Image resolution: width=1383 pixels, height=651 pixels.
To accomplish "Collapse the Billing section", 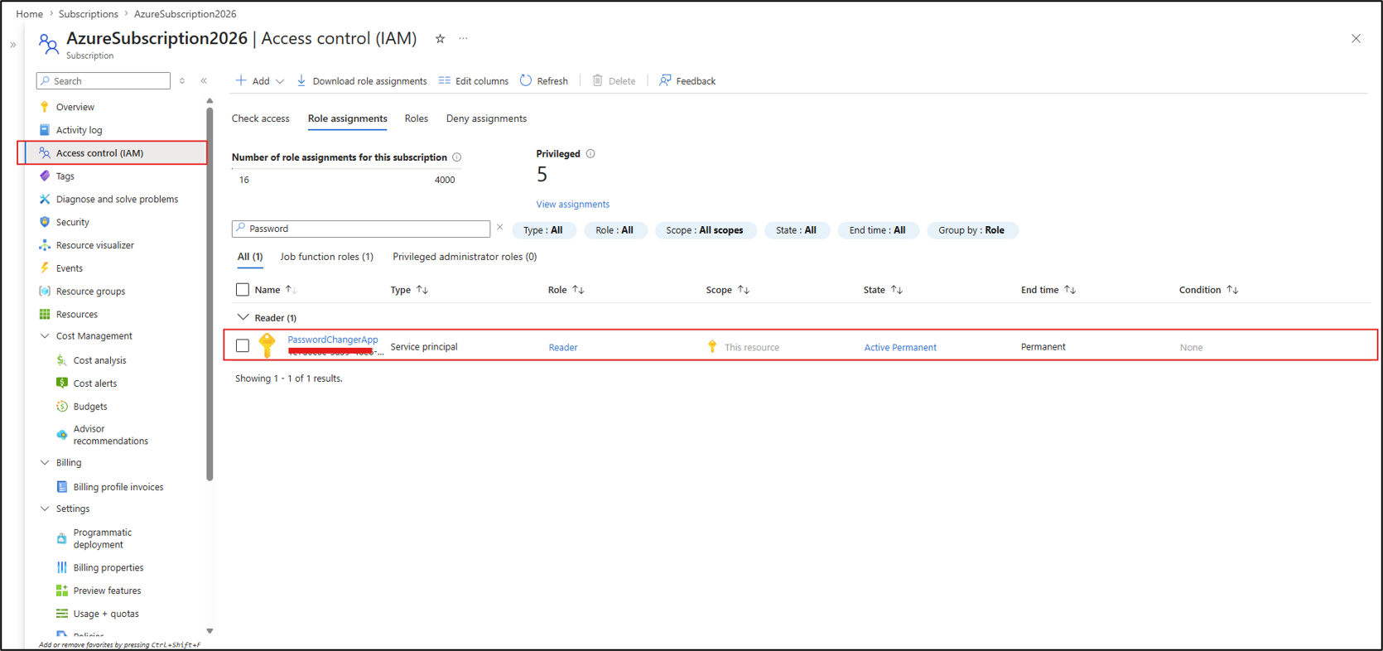I will 45,463.
